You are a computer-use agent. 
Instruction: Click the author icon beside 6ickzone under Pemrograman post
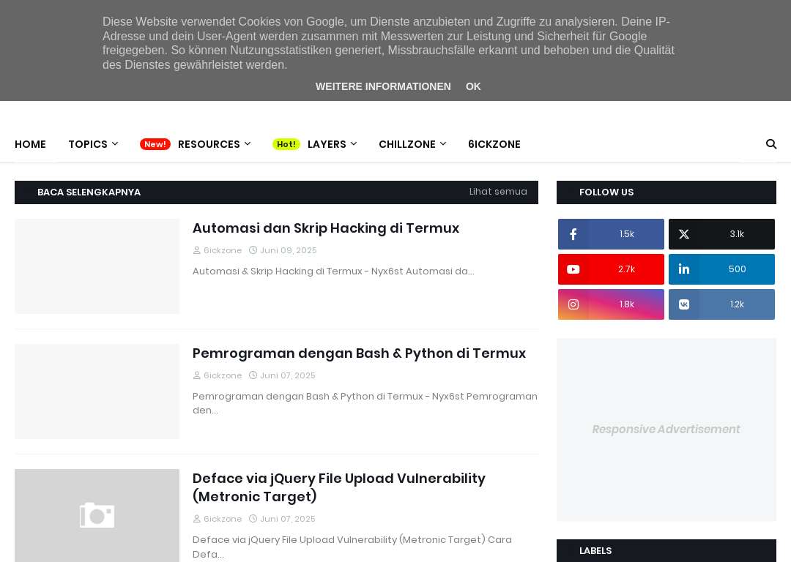197,375
